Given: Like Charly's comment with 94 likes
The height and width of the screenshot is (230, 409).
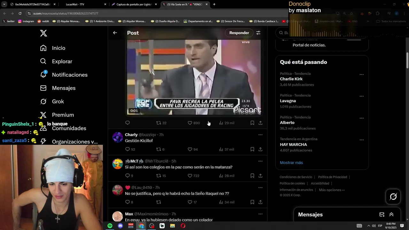Looking at the screenshot, I should [193, 149].
